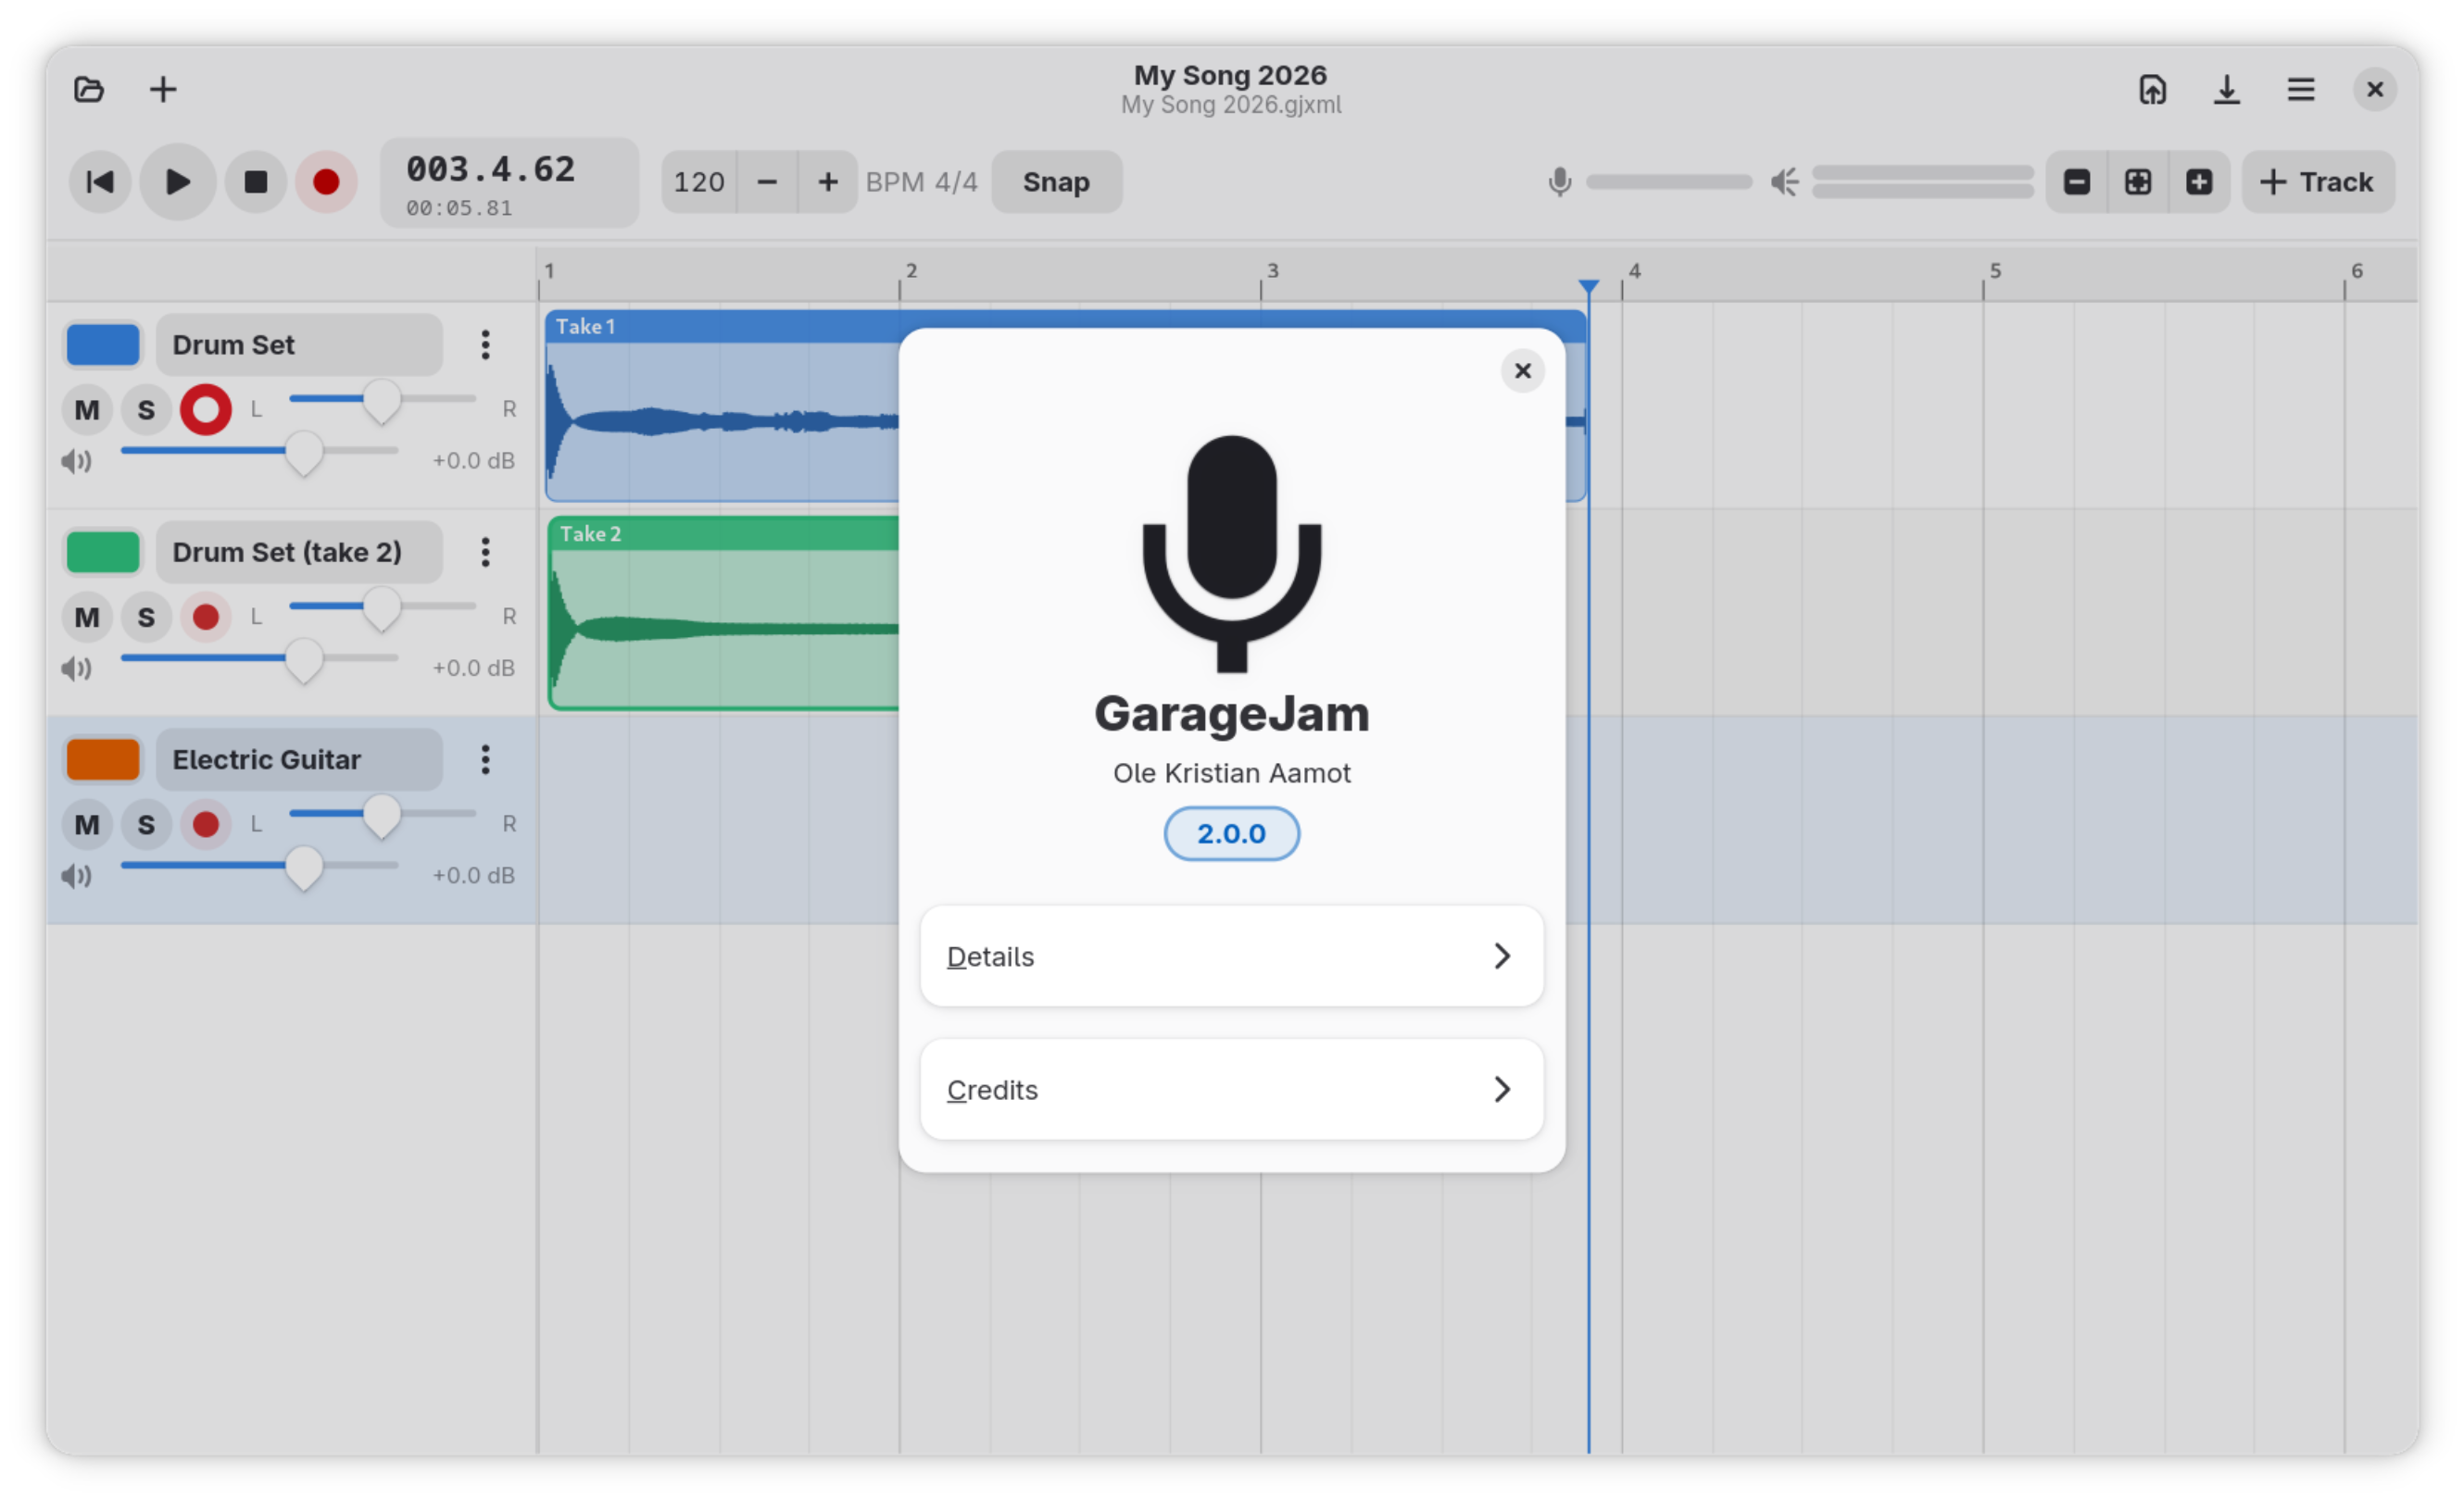The width and height of the screenshot is (2464, 1500).
Task: Open Electric Guitar track options menu
Action: [x=485, y=759]
